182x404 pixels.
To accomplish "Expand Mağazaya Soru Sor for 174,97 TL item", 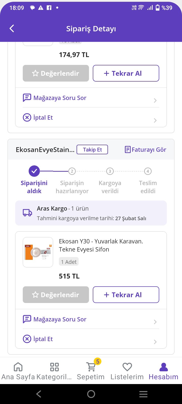I will [x=155, y=100].
